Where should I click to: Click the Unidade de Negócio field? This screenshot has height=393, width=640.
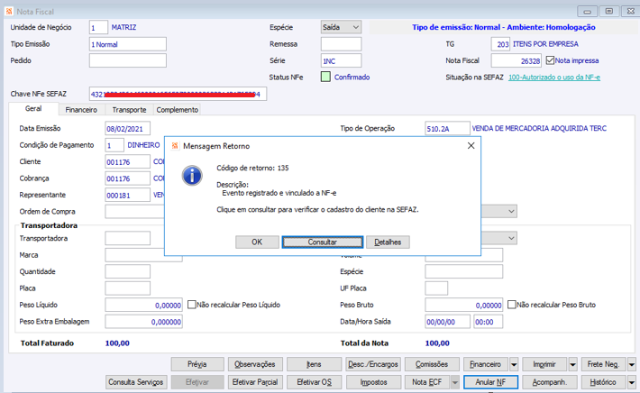[x=98, y=27]
